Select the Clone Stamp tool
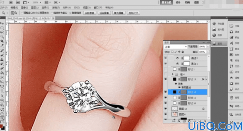The height and width of the screenshot is (131, 243). pos(2,59)
